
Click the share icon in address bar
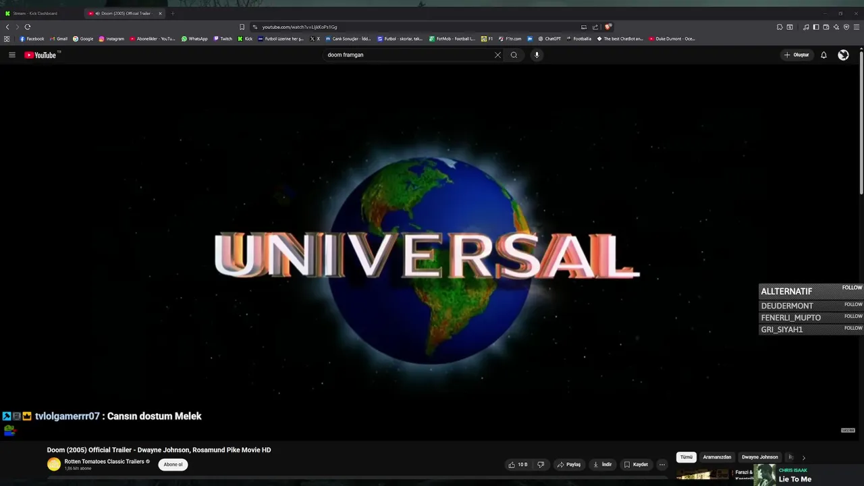click(595, 27)
